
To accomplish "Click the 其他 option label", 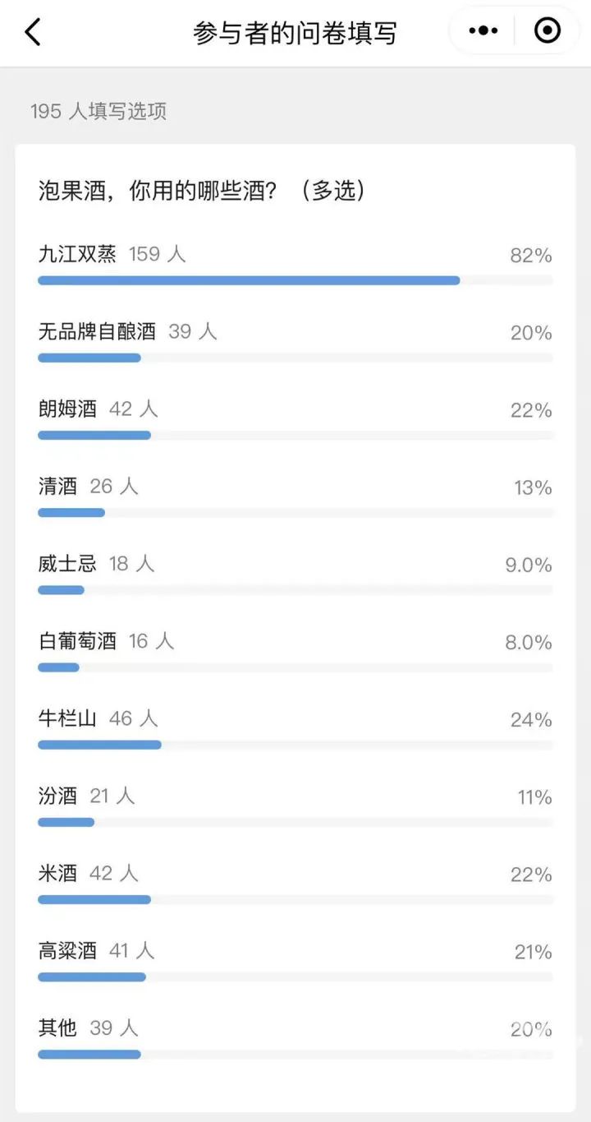I will (57, 1028).
